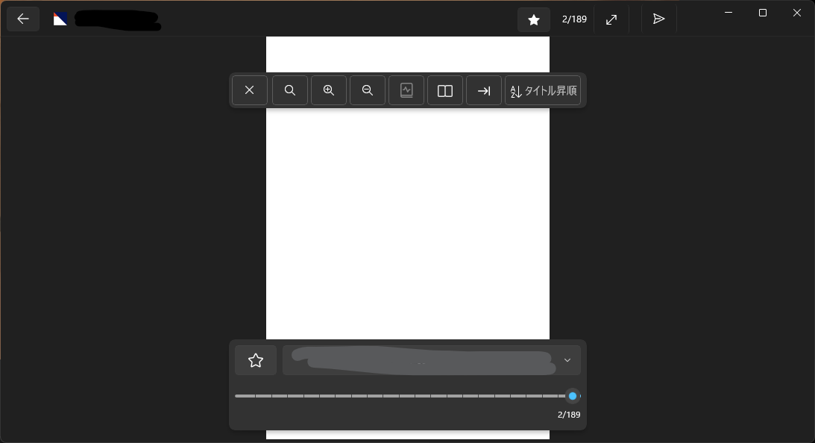Toggle the filled star favorite in title bar
815x443 pixels.
(x=534, y=19)
